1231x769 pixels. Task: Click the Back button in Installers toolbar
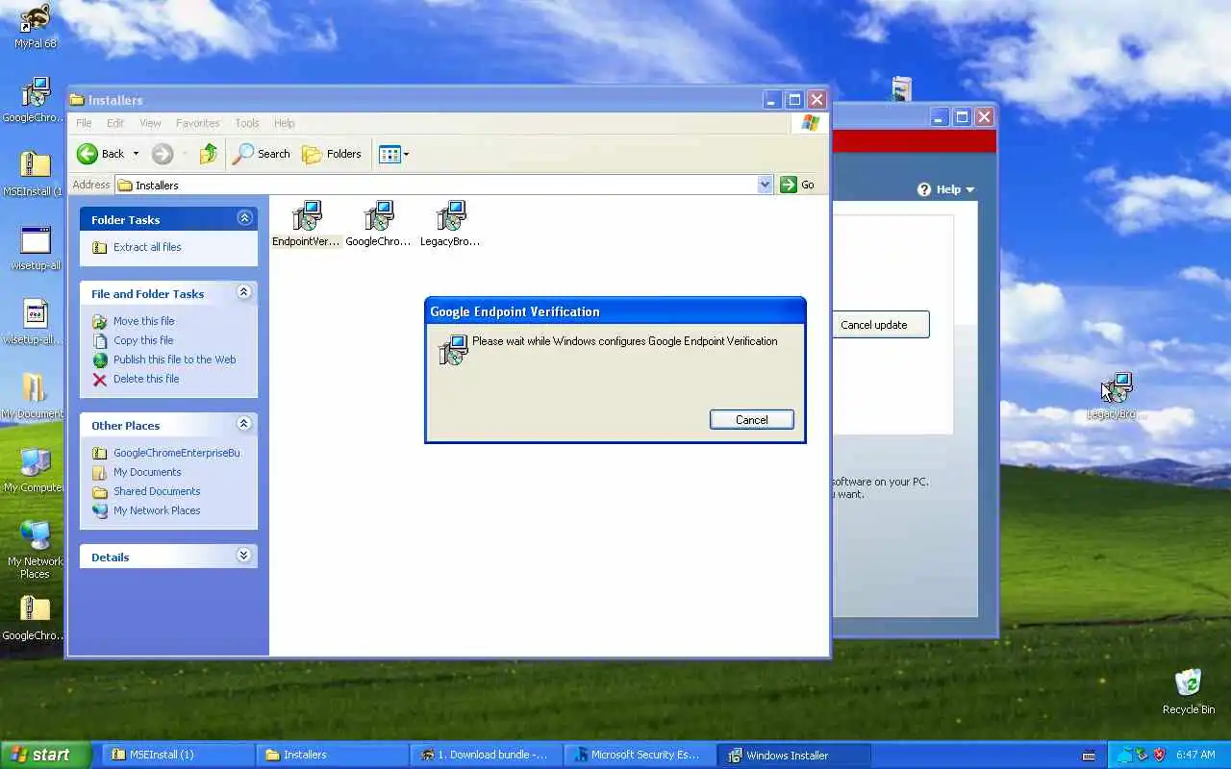coord(101,154)
